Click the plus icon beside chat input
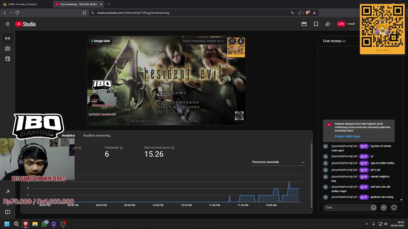The image size is (408, 229). tap(384, 207)
